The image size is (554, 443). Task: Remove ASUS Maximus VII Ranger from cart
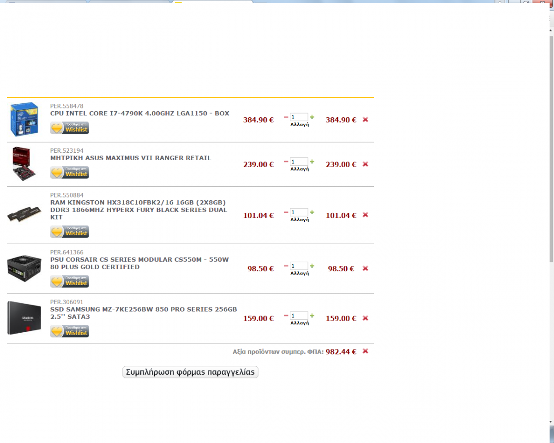pos(365,164)
